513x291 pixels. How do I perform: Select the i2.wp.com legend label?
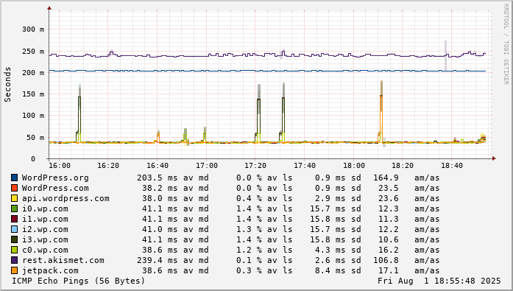(45, 229)
